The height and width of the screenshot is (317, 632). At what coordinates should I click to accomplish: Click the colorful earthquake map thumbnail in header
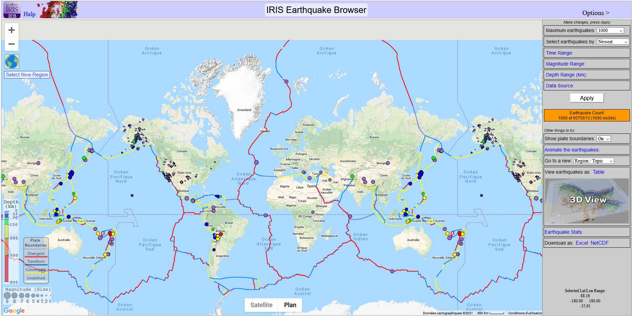(x=59, y=10)
